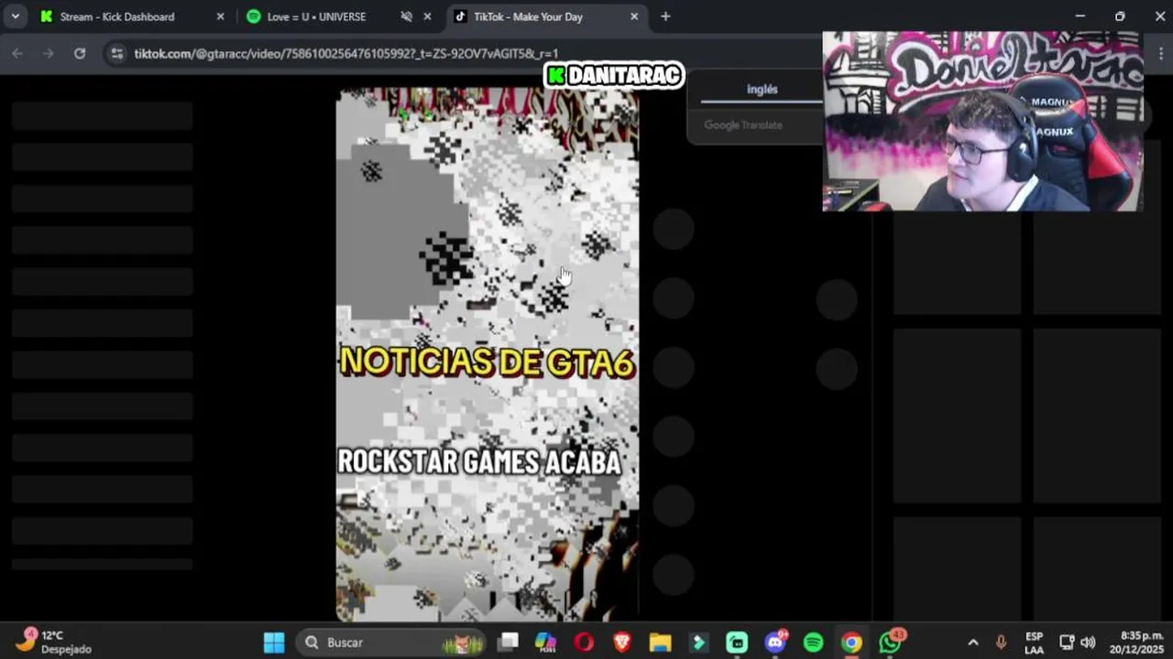The image size is (1173, 659).
Task: Switch to Google Chrome on the taskbar
Action: [851, 643]
